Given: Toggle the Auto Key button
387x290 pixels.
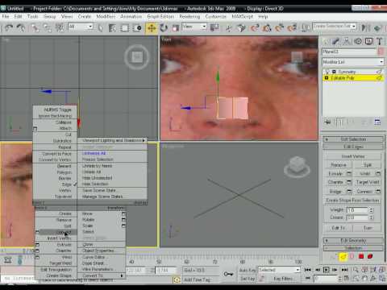Looking at the screenshot, I should click(248, 270).
